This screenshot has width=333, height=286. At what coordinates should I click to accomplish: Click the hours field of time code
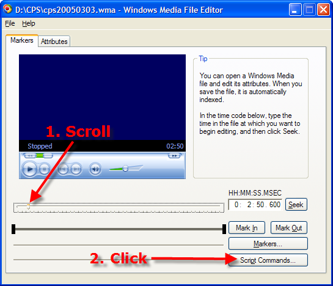tap(236, 205)
